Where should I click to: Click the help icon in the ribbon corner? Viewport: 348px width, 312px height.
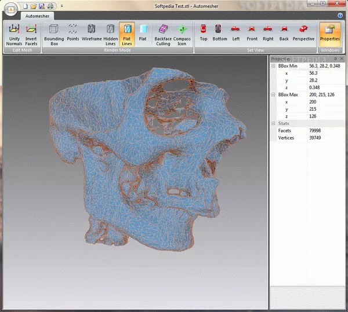(340, 16)
